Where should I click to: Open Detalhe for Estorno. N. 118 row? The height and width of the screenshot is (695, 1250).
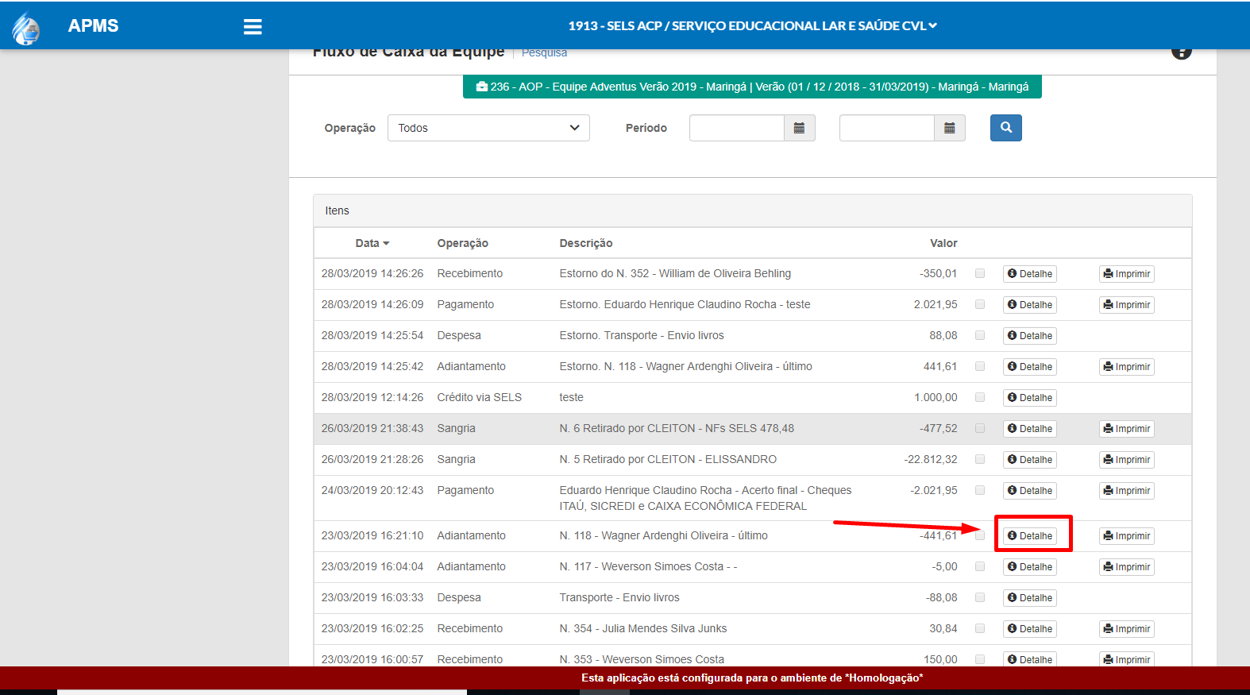[x=1030, y=367]
